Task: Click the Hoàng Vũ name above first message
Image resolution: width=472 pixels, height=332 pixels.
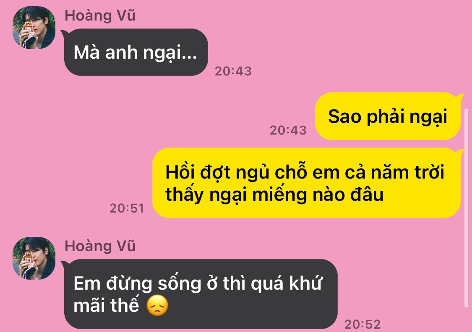Action: (x=100, y=16)
